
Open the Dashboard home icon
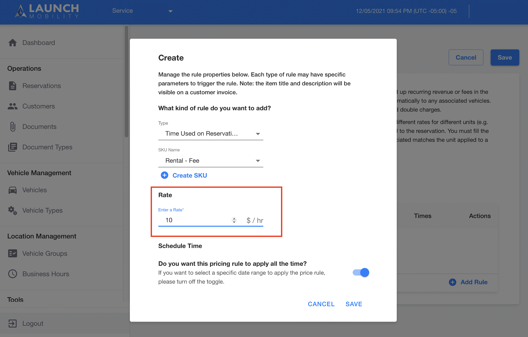pyautogui.click(x=13, y=43)
